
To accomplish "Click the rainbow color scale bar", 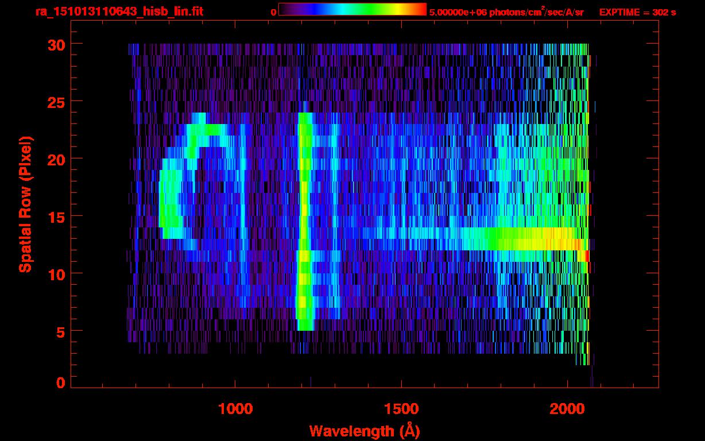I will 352,10.
